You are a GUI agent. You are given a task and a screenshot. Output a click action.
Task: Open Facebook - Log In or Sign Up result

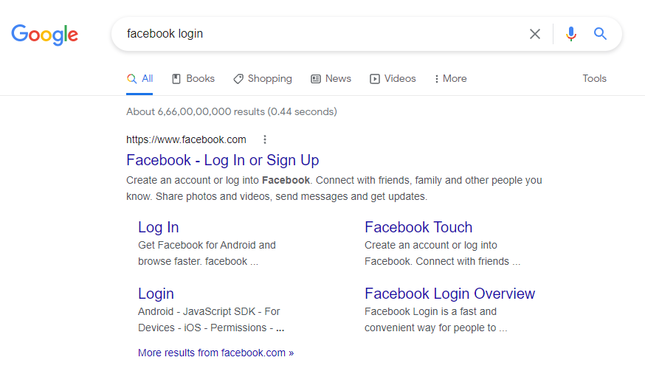(x=223, y=160)
